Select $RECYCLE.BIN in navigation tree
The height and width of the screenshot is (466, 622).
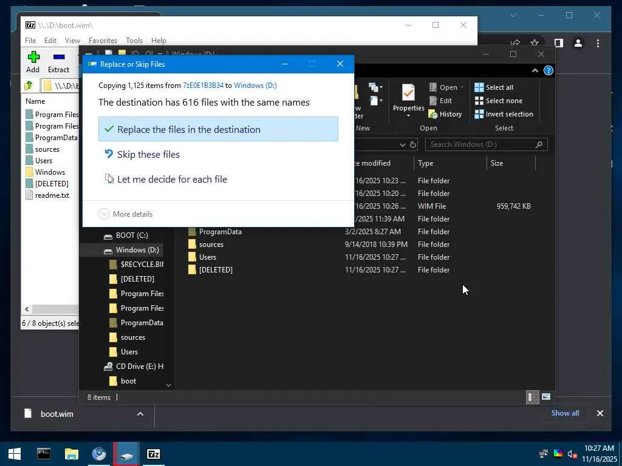[x=136, y=265]
